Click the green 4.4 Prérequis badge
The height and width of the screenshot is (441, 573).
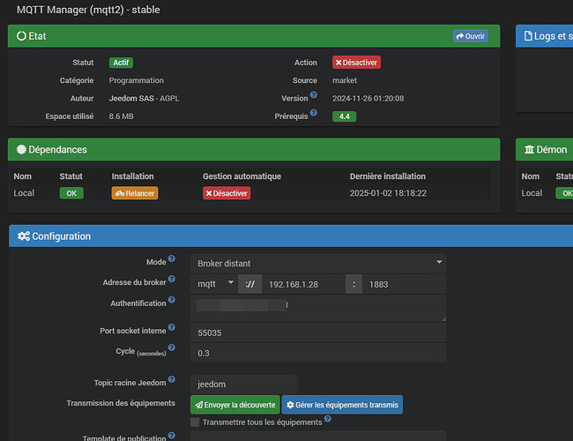tap(344, 116)
